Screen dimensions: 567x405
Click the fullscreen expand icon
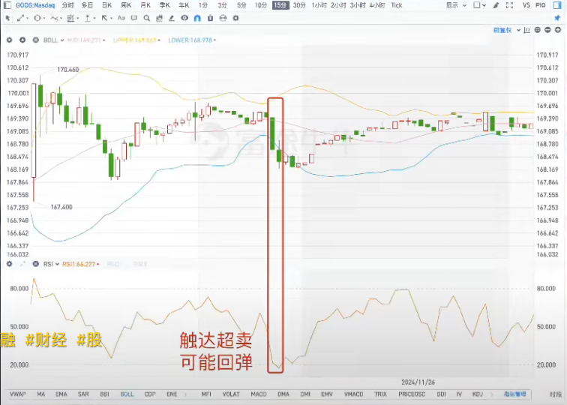pyautogui.click(x=509, y=5)
